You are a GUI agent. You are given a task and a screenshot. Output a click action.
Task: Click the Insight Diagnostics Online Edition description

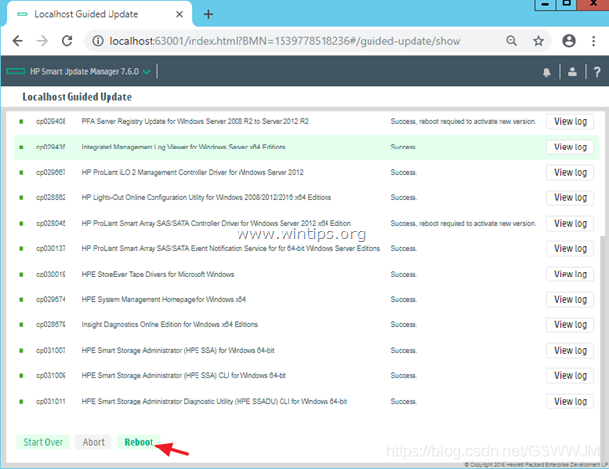pos(169,325)
